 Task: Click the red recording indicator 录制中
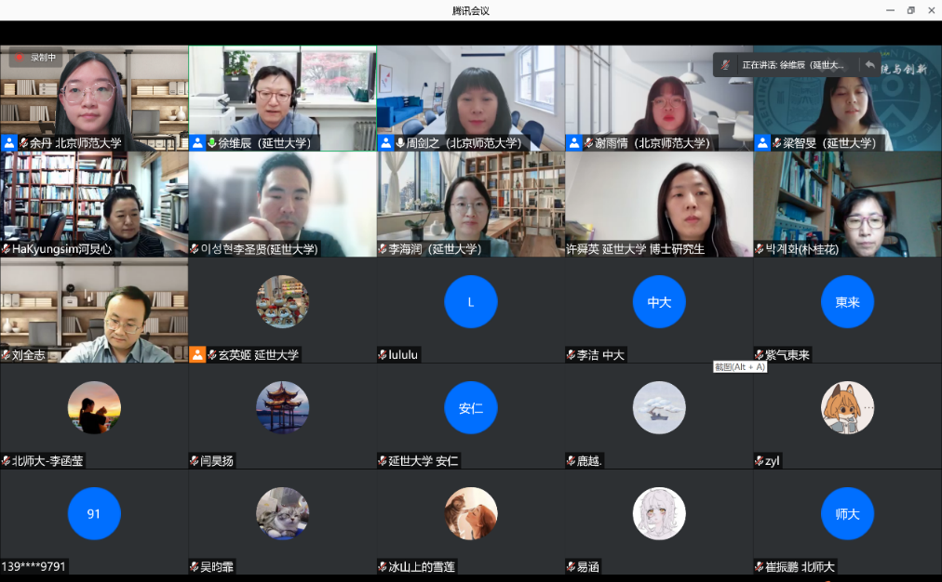[35, 58]
